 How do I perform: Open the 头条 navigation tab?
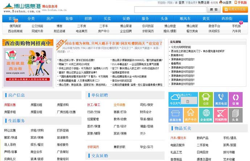pos(164,18)
